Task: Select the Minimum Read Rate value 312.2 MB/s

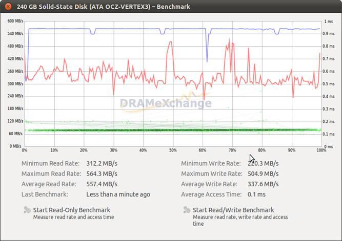Action: point(102,163)
